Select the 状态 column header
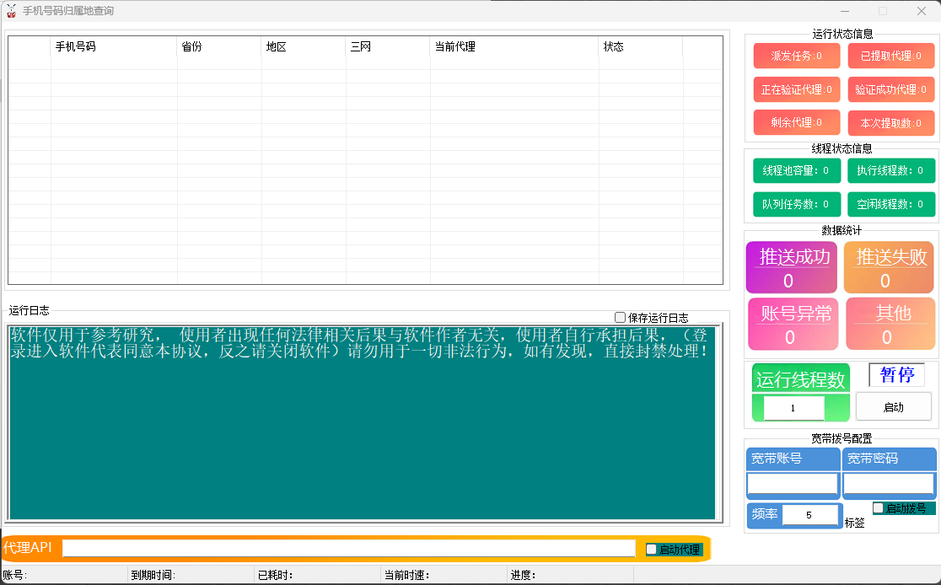This screenshot has width=941, height=585. 641,47
